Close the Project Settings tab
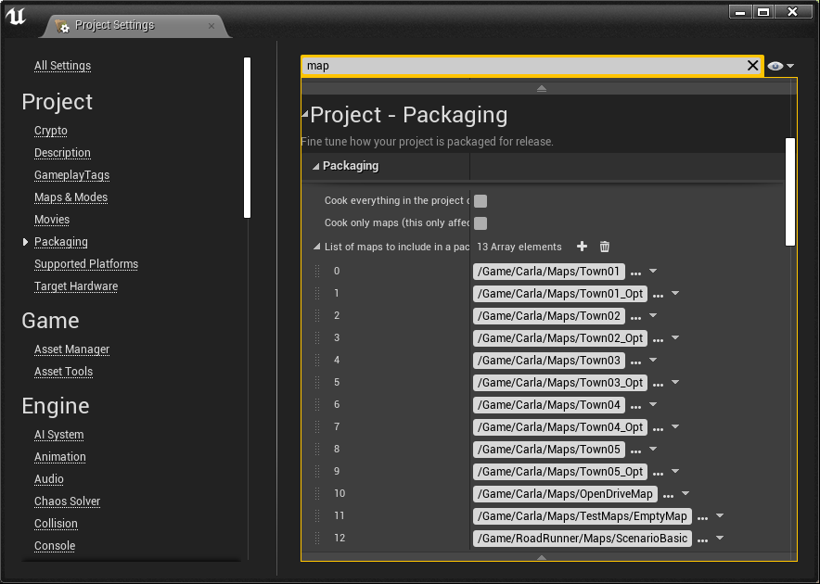820x584 pixels. click(x=211, y=26)
